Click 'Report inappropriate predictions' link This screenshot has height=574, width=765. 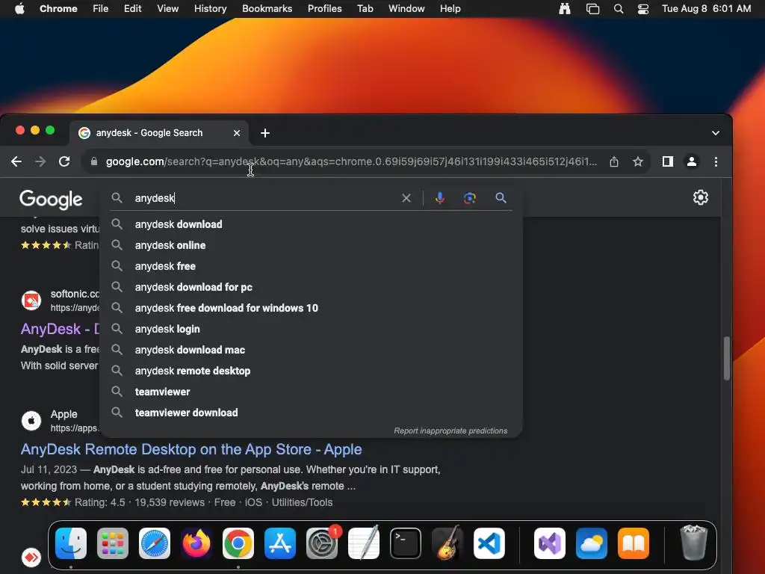450,430
